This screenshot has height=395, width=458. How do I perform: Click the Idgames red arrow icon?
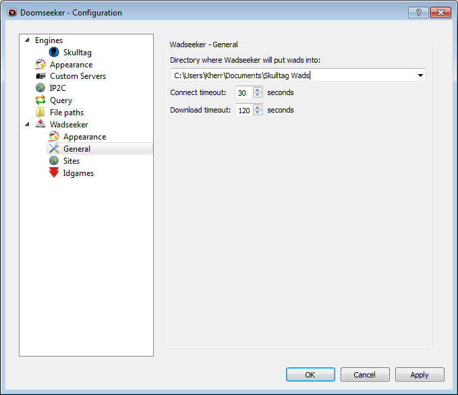54,173
